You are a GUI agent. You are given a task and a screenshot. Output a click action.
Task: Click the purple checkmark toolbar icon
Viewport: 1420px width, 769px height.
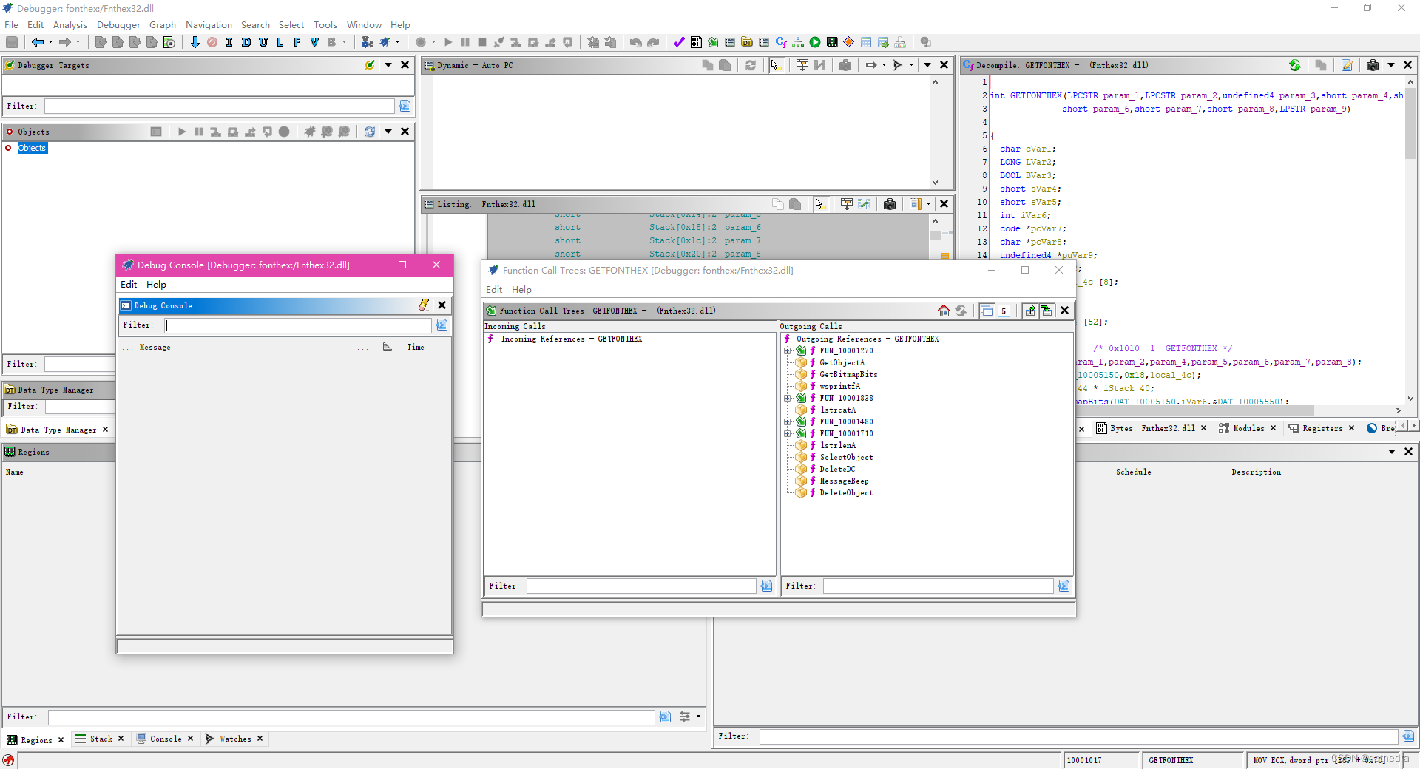click(x=679, y=42)
